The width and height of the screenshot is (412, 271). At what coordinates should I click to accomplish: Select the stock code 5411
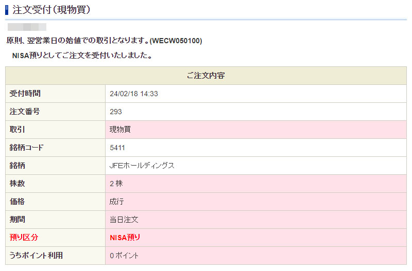click(117, 148)
